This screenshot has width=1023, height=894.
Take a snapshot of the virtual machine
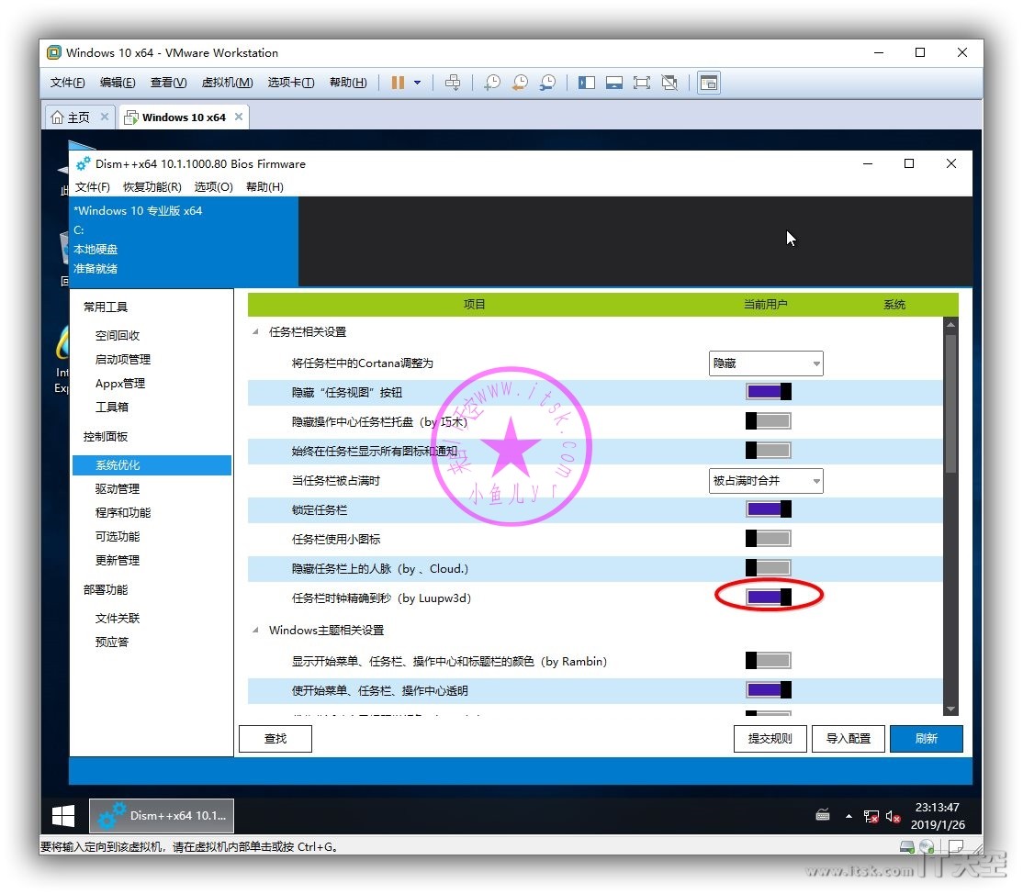pyautogui.click(x=492, y=83)
